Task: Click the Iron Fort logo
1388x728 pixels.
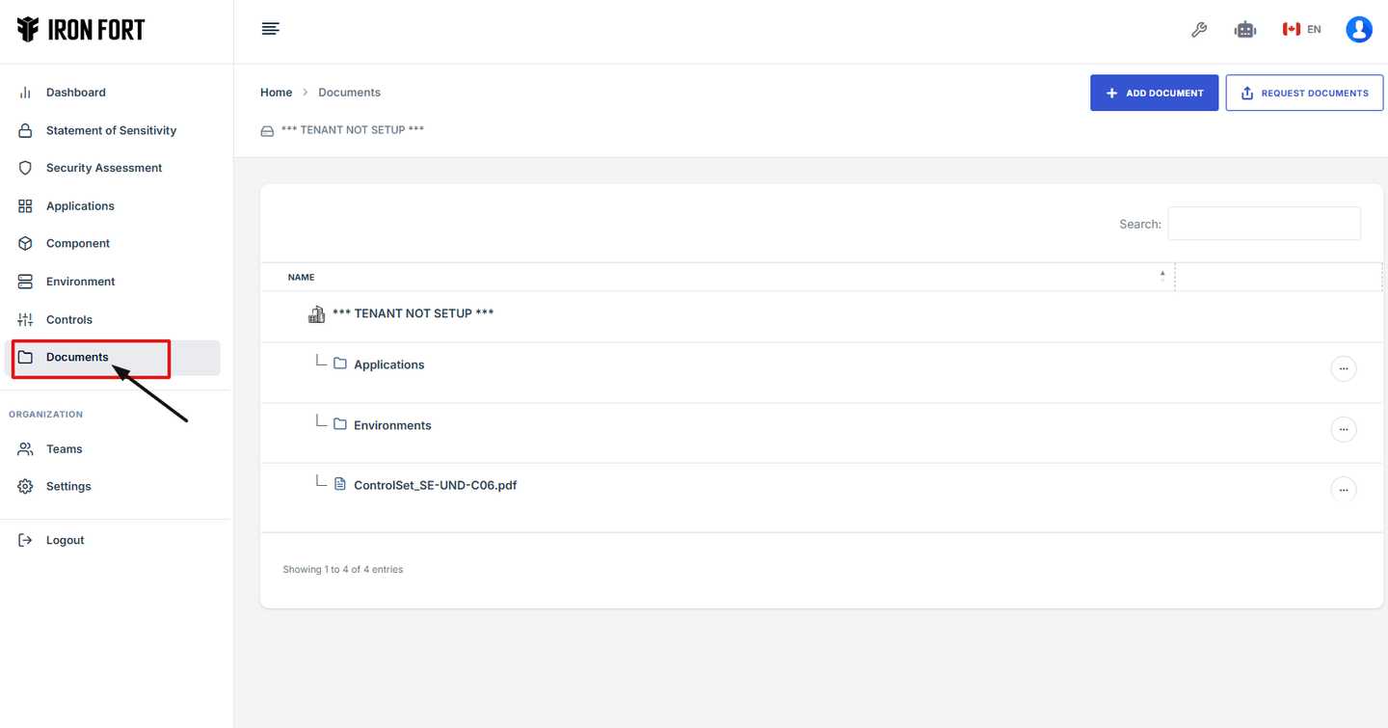Action: tap(81, 30)
